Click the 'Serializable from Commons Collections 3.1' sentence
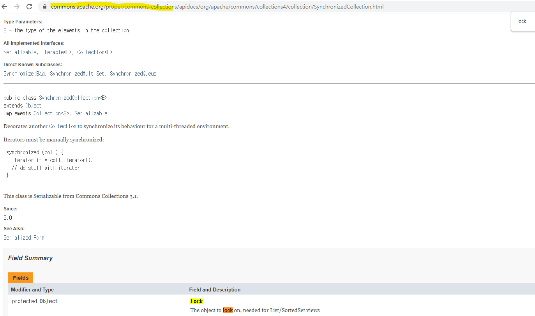Viewport: 535px width, 316px height. (x=71, y=196)
